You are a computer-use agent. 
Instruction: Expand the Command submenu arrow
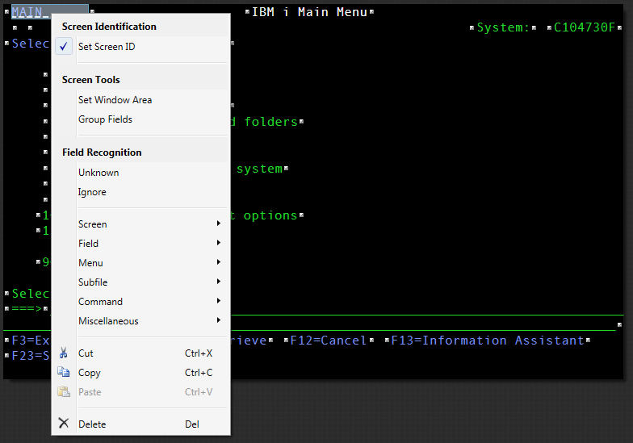(218, 301)
